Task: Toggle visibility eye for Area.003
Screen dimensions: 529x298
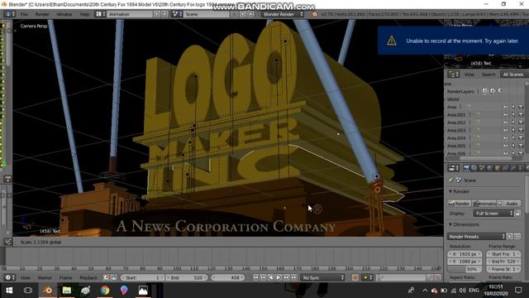Action: [505, 131]
